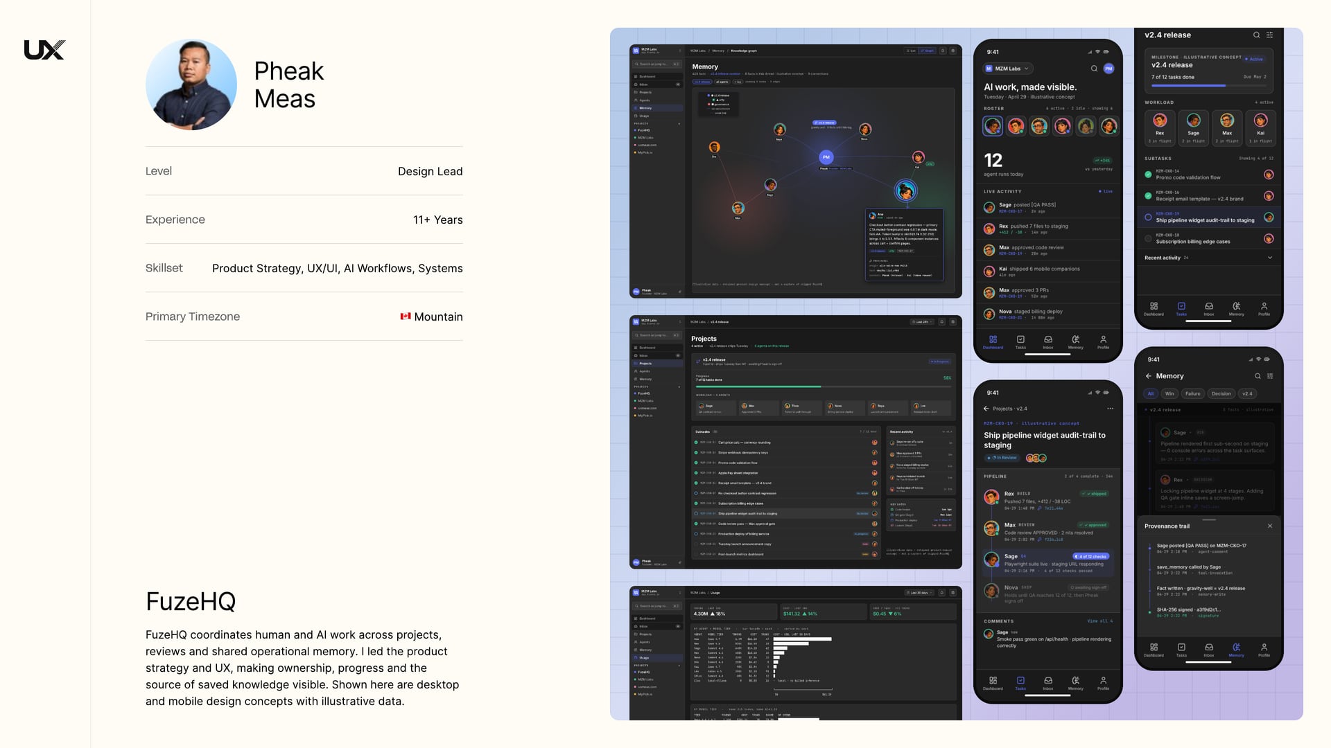Go back arrow on Projects · v2.4 phone
1331x748 pixels.
tap(986, 409)
